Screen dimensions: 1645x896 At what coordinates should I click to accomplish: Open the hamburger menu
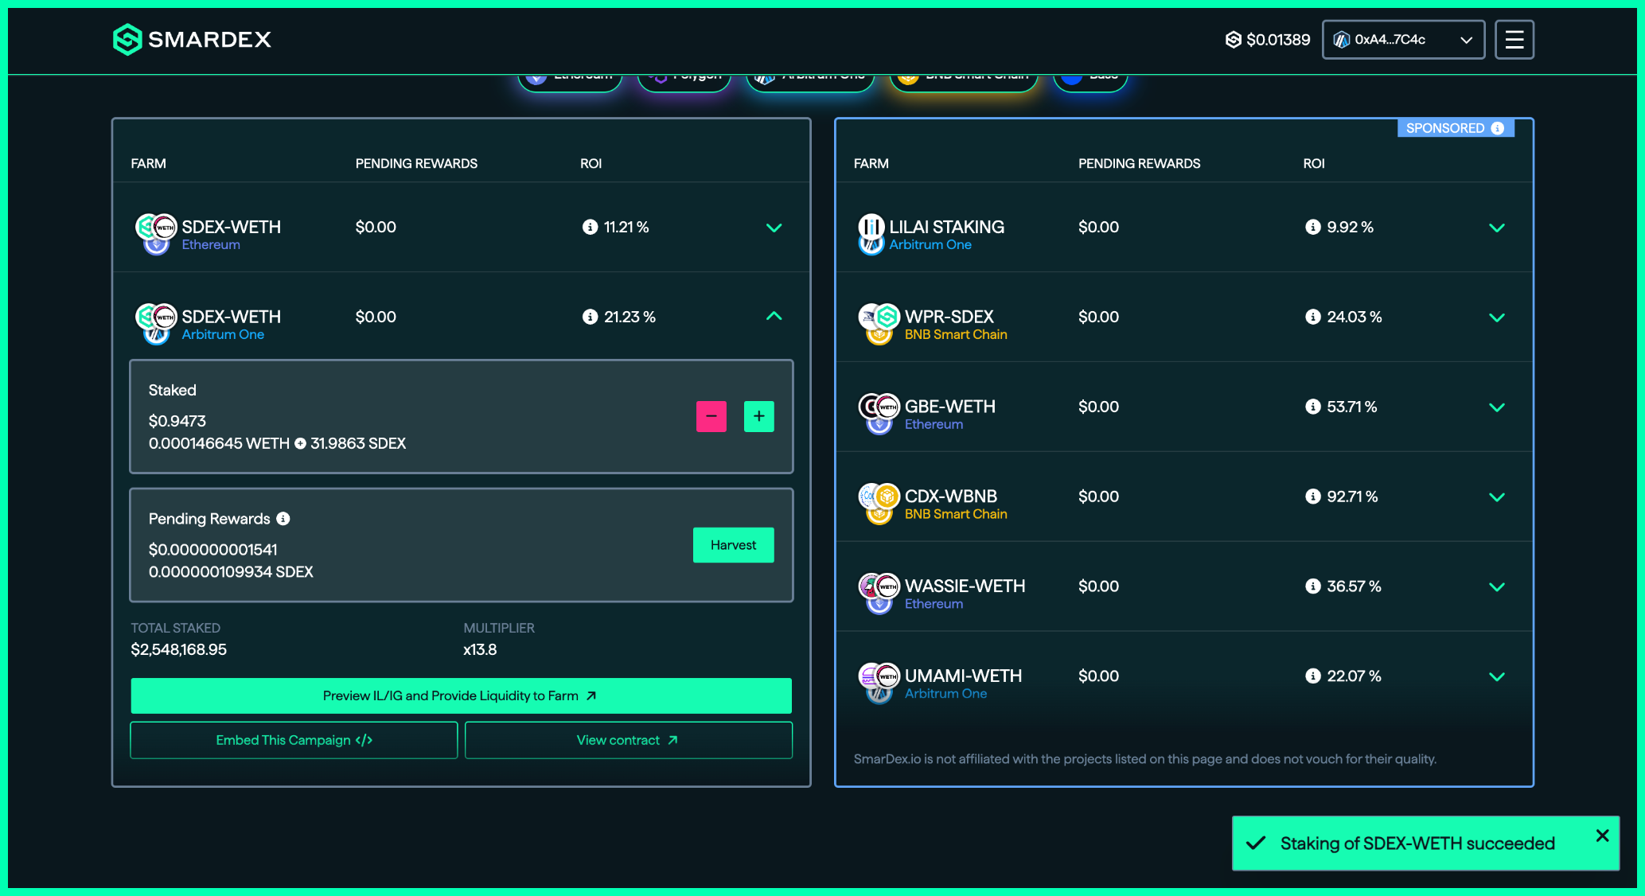click(1514, 40)
